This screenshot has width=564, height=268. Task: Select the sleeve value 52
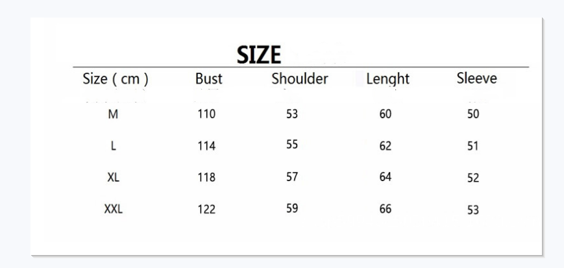(x=473, y=178)
